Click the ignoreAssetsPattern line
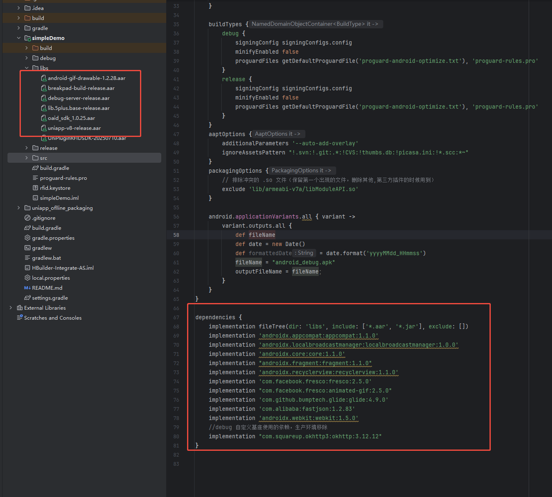This screenshot has height=497, width=552. (x=345, y=152)
